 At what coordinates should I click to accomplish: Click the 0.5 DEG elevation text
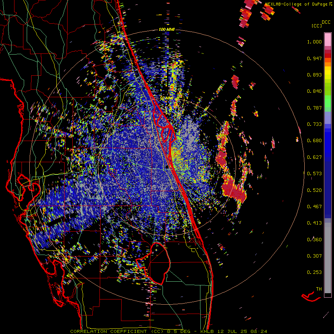[x=178, y=331]
